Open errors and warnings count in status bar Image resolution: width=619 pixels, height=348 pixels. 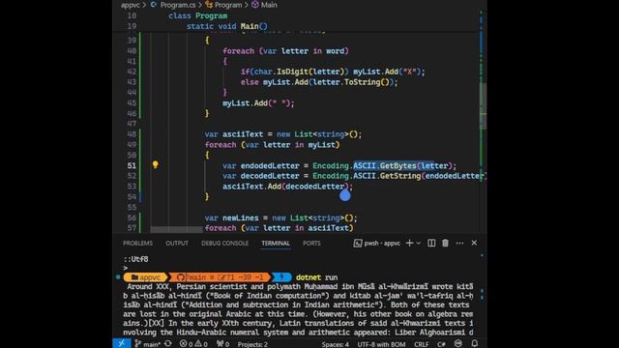coord(193,344)
